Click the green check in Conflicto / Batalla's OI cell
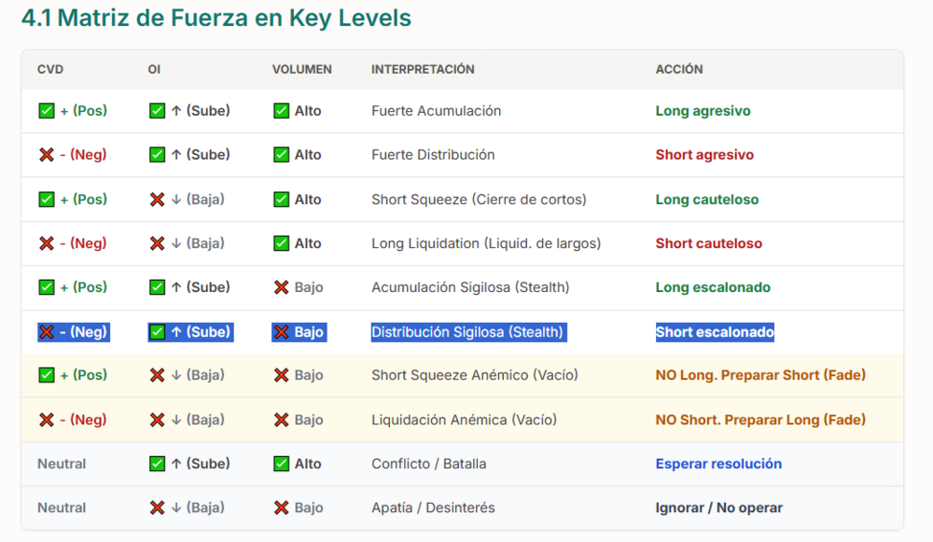933x542 pixels. pyautogui.click(x=157, y=464)
